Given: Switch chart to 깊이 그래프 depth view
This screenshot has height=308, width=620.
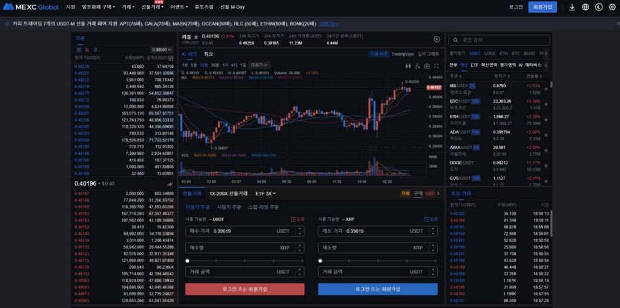Looking at the screenshot, I should click(x=428, y=54).
